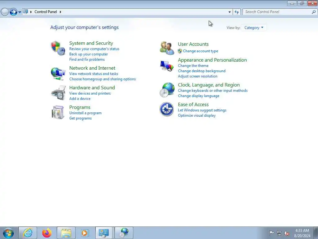Open the Hardware and Sound printer icon

click(58, 93)
